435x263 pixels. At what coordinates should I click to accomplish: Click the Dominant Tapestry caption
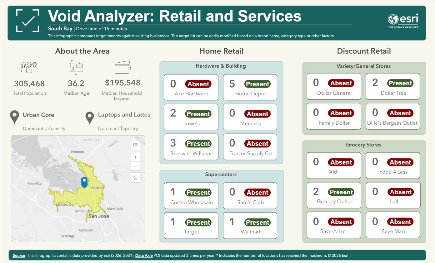[118, 128]
